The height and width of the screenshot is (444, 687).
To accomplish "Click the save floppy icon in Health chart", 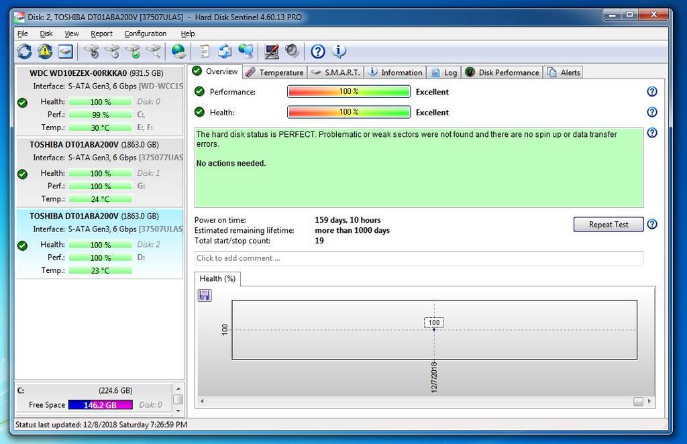I will click(x=205, y=296).
